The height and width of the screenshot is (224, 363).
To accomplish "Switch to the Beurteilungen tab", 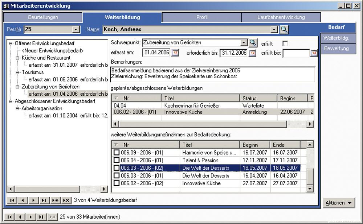I will (x=43, y=17).
